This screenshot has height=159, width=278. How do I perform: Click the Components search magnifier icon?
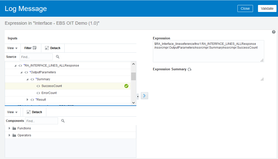[x=63, y=121]
